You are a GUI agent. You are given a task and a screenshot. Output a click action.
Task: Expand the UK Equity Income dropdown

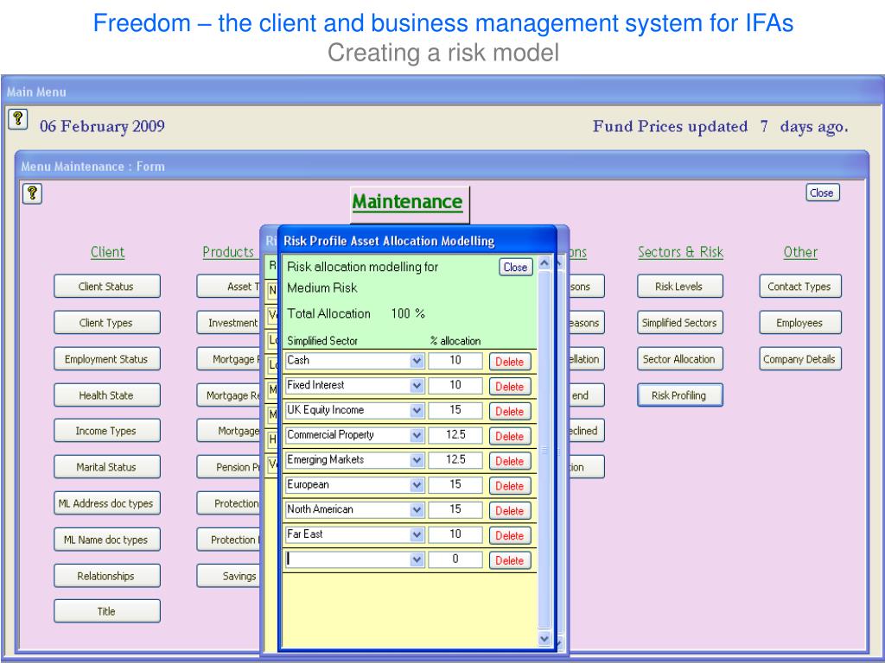point(417,410)
